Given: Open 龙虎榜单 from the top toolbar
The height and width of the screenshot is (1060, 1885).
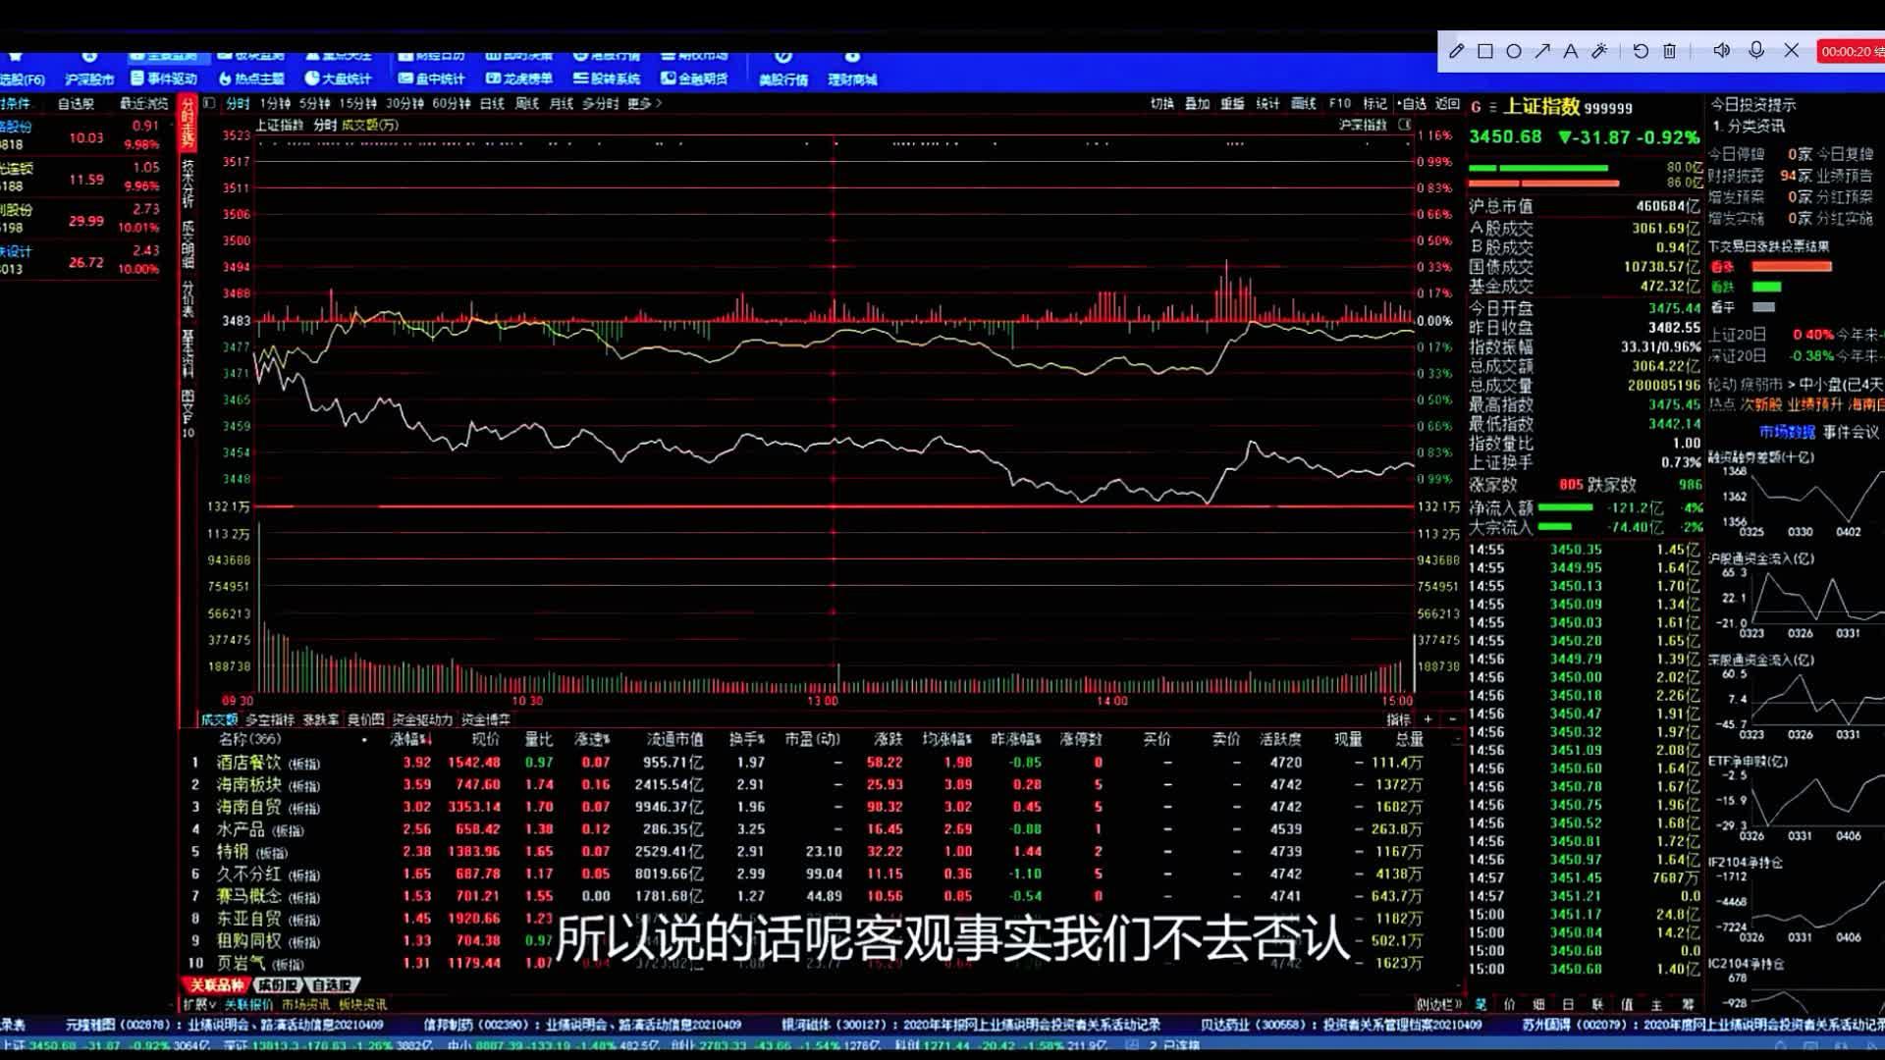Looking at the screenshot, I should pyautogui.click(x=519, y=79).
